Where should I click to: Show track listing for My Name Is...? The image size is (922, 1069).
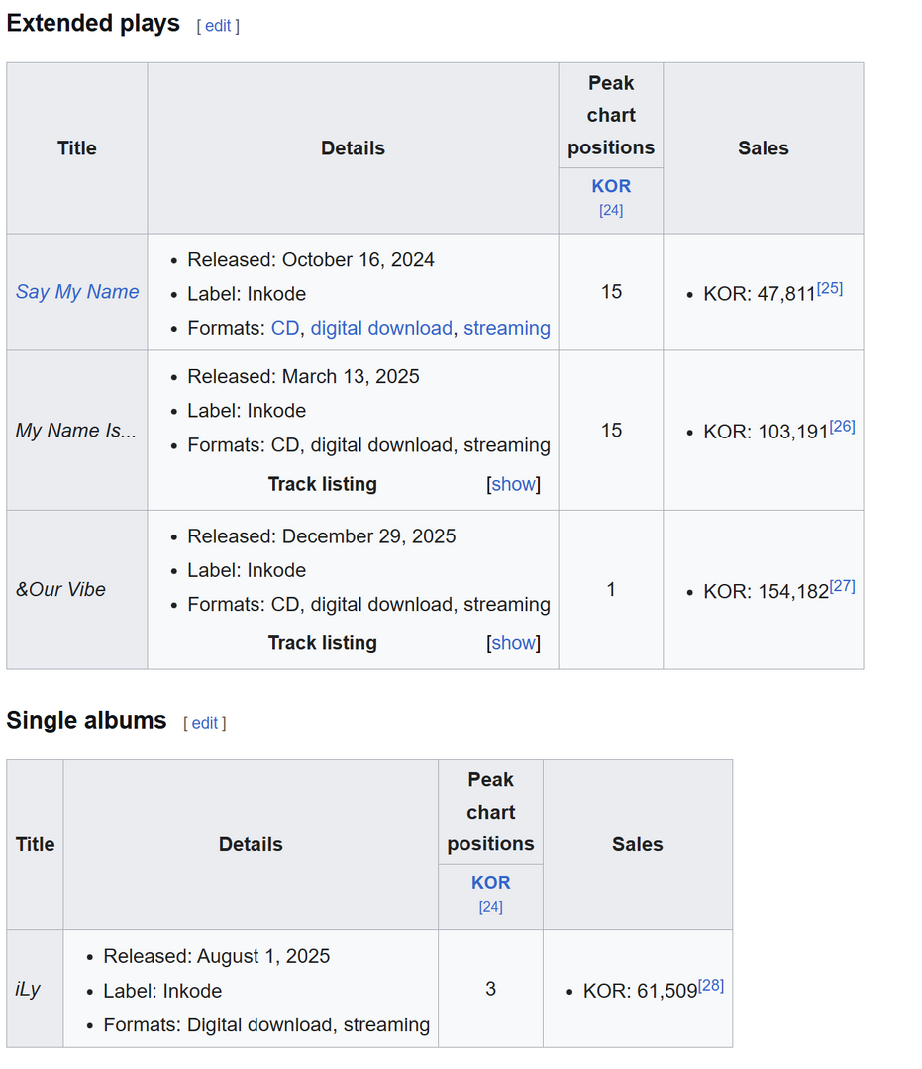point(514,484)
